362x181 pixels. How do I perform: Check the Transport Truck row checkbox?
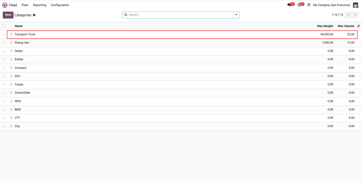click(x=4, y=34)
